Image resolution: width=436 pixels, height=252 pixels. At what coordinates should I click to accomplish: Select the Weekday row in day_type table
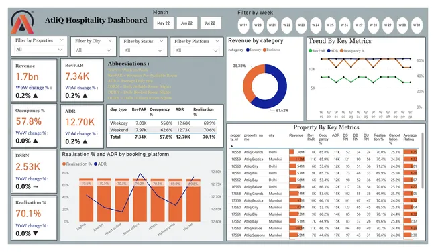(x=163, y=123)
